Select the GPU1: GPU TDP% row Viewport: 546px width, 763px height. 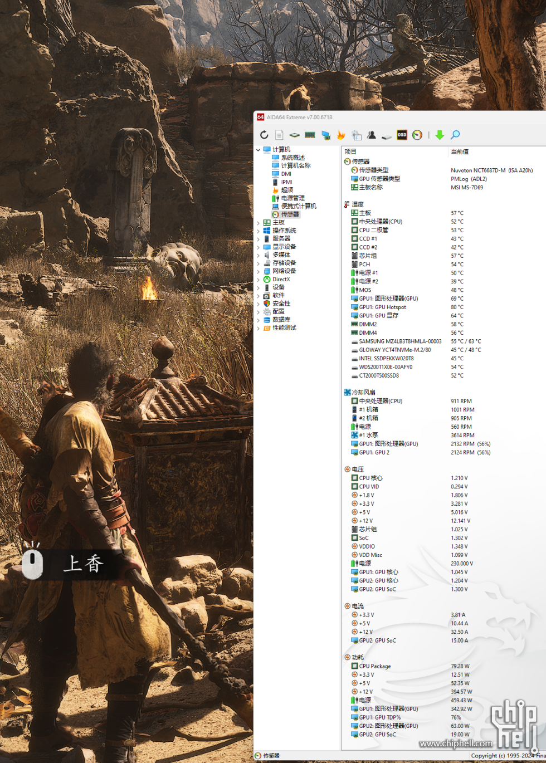tap(443, 717)
